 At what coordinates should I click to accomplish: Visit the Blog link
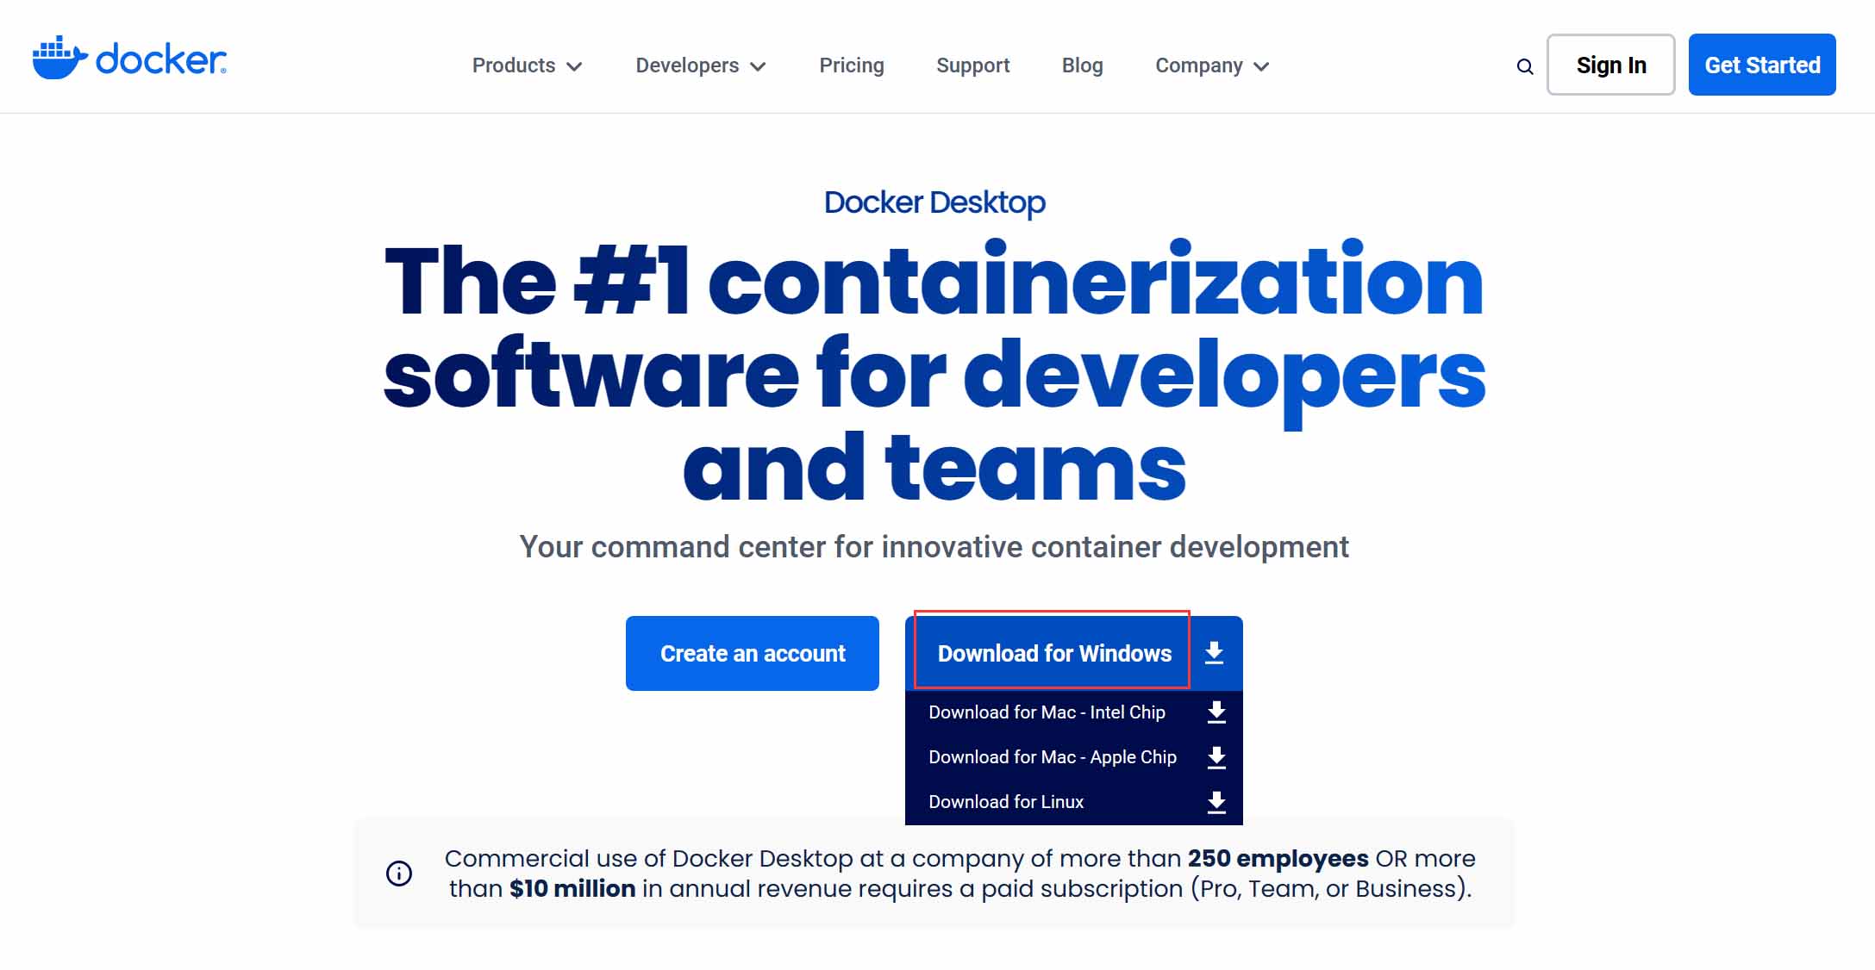point(1082,65)
